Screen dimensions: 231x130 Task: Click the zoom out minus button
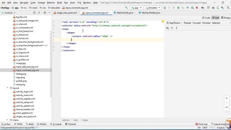click(227, 103)
